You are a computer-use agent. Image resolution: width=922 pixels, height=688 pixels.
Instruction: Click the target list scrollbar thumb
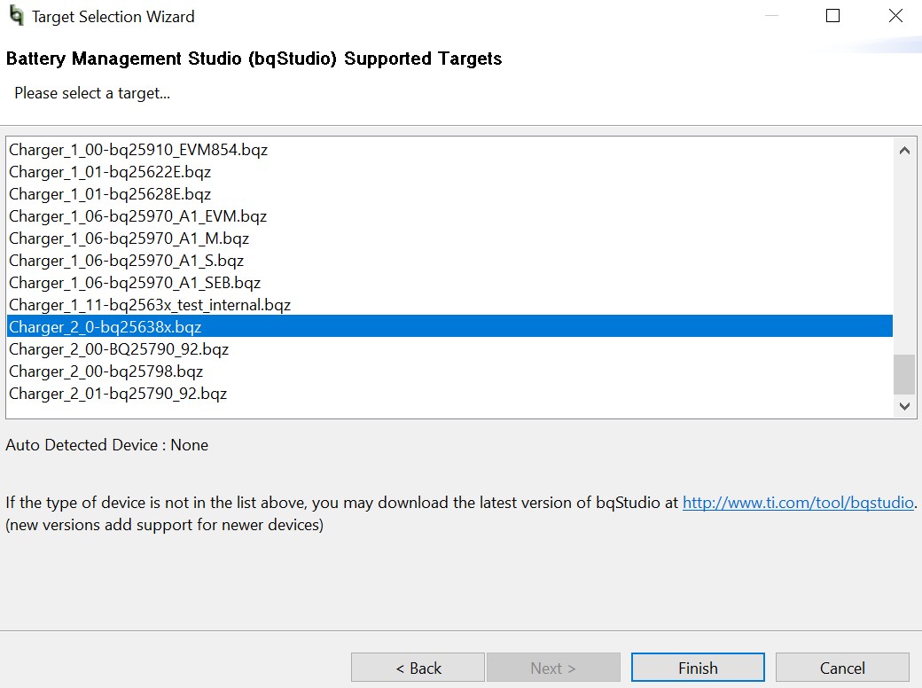click(x=904, y=374)
